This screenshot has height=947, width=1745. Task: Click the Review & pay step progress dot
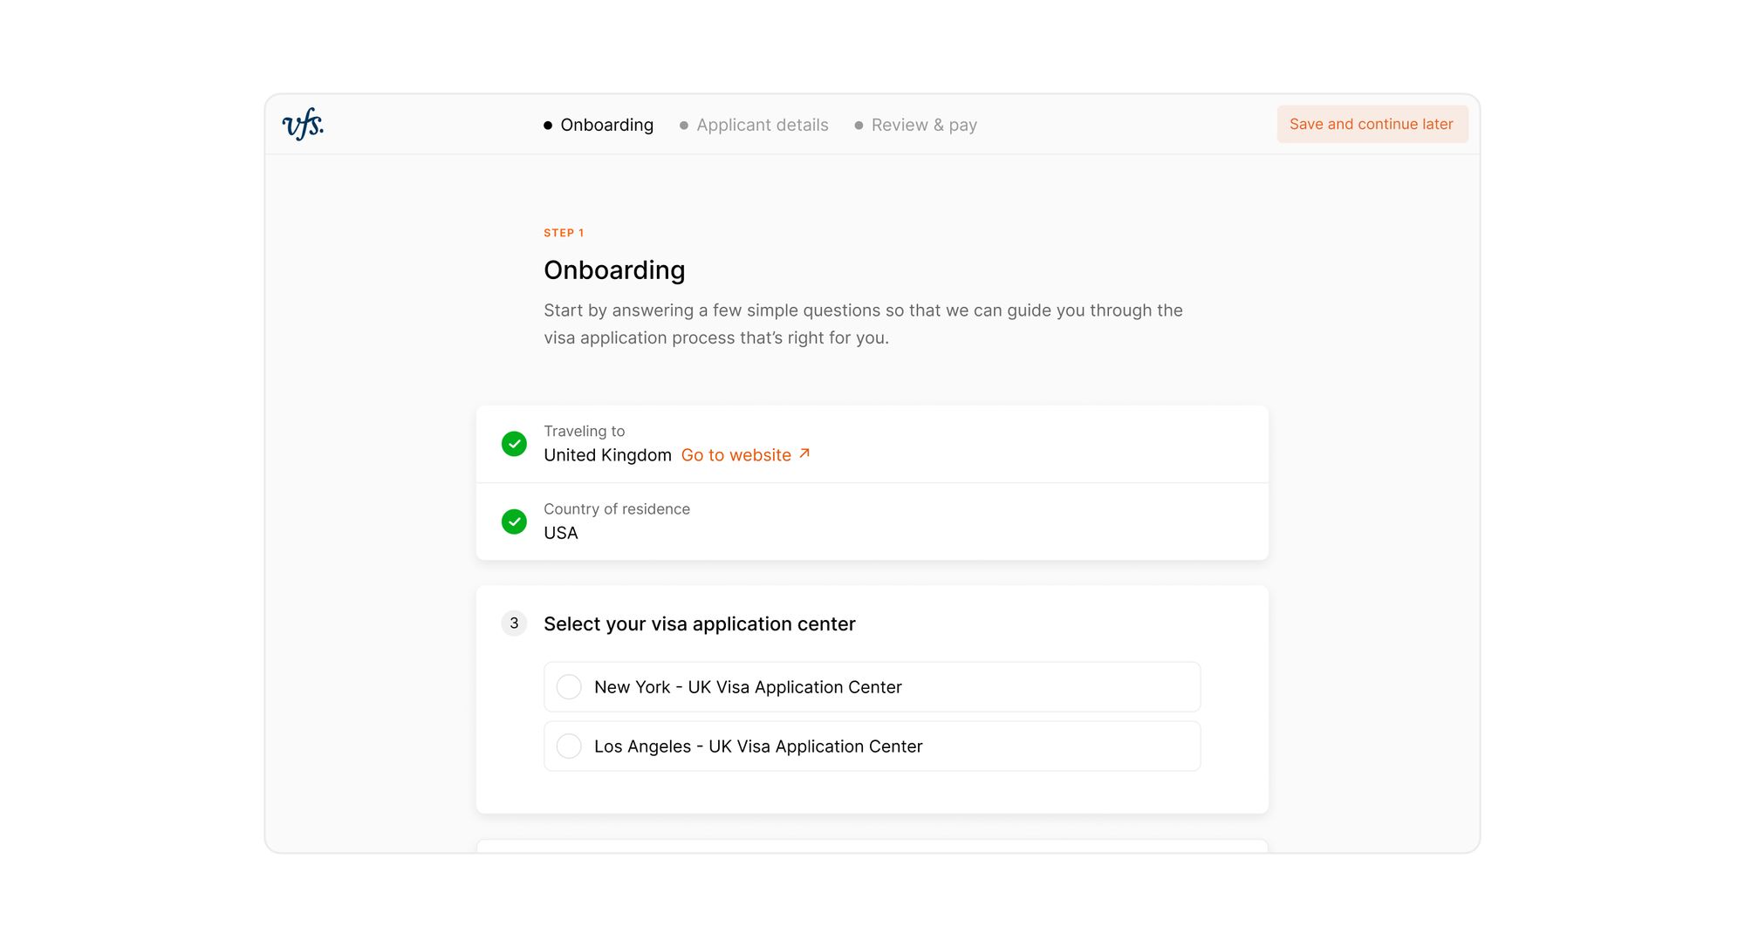pyautogui.click(x=858, y=125)
